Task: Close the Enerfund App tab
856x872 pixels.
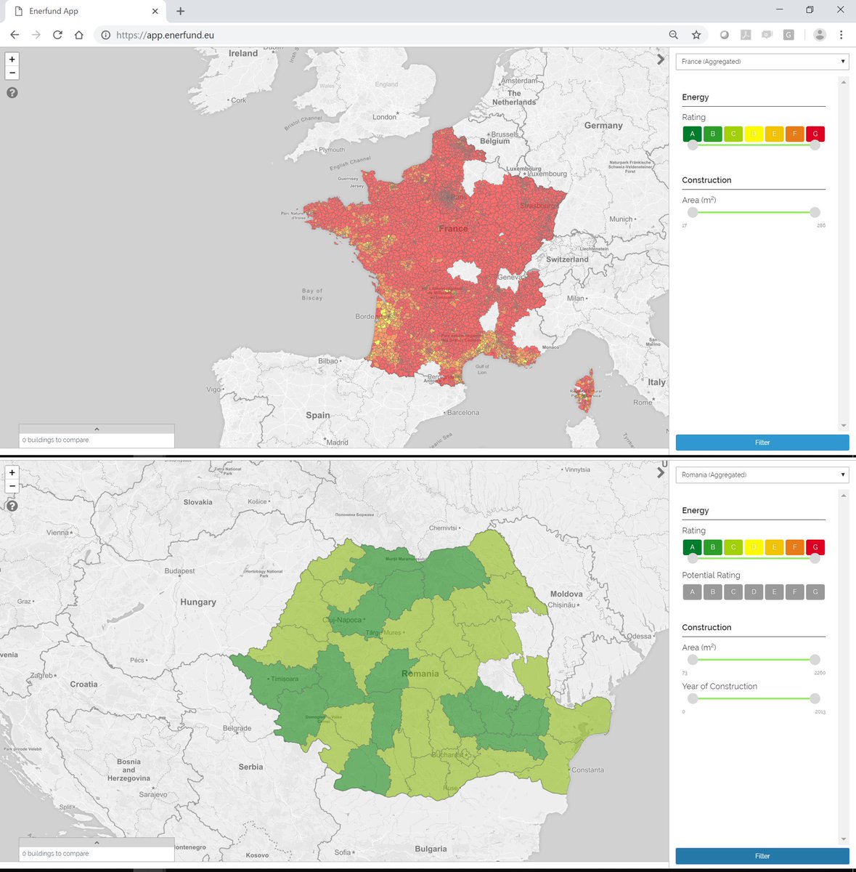Action: 155,11
